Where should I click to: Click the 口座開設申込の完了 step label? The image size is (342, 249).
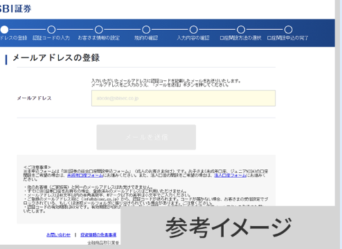[287, 38]
